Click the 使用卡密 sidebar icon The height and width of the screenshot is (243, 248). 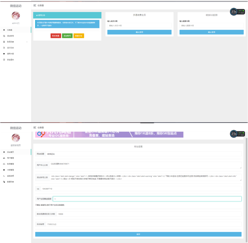[x=4, y=54]
